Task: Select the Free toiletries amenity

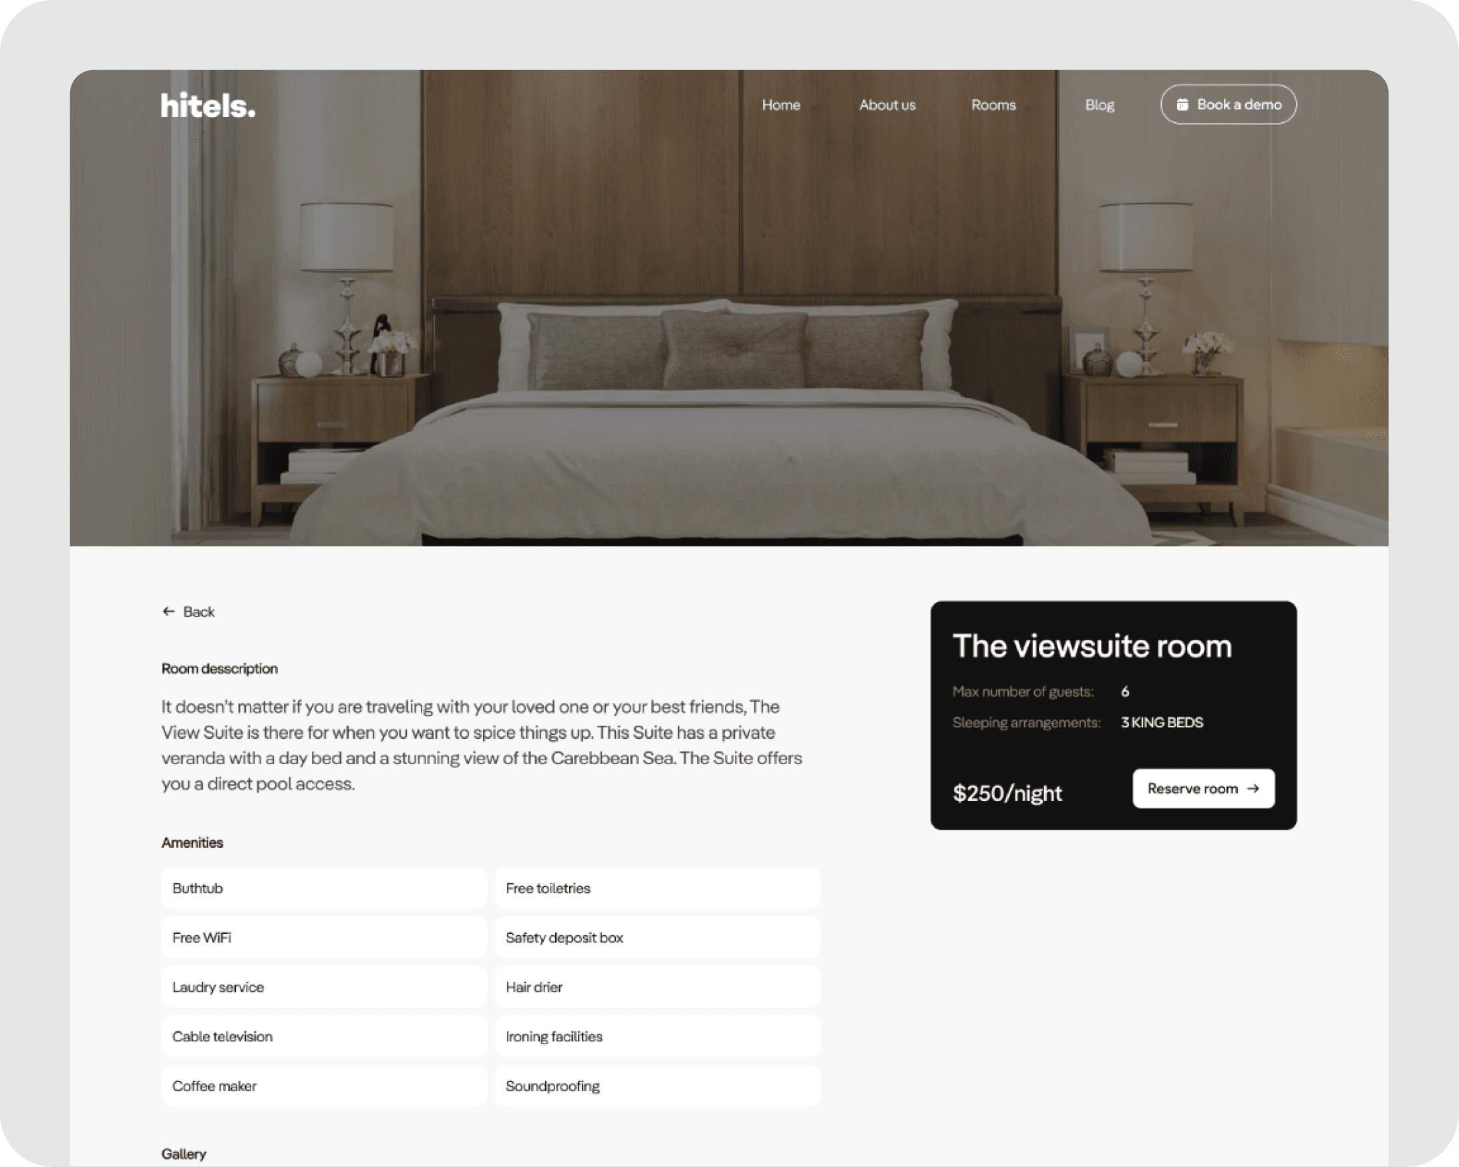Action: 657,888
